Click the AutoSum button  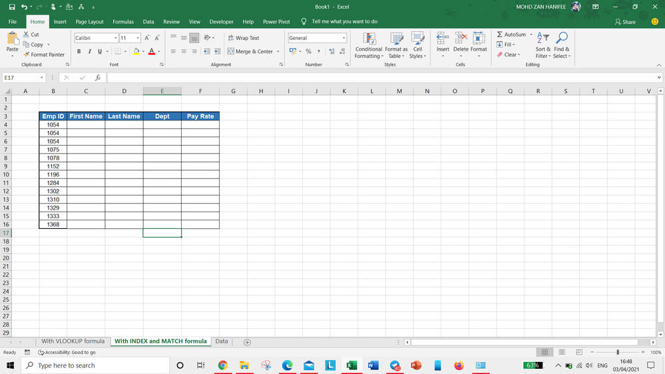(x=511, y=35)
